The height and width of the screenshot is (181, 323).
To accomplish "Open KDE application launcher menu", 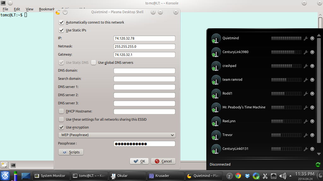I will (x=5, y=176).
